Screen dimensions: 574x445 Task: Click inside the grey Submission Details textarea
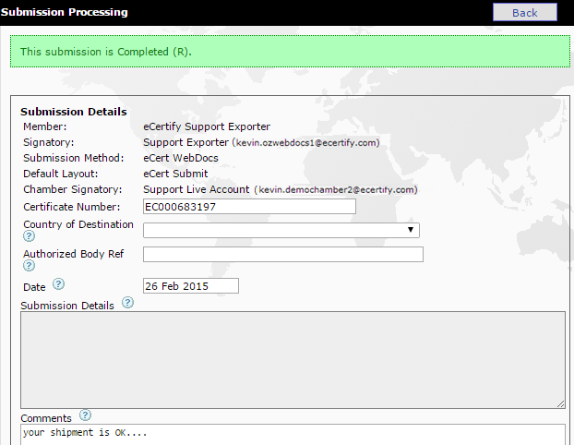coord(292,359)
